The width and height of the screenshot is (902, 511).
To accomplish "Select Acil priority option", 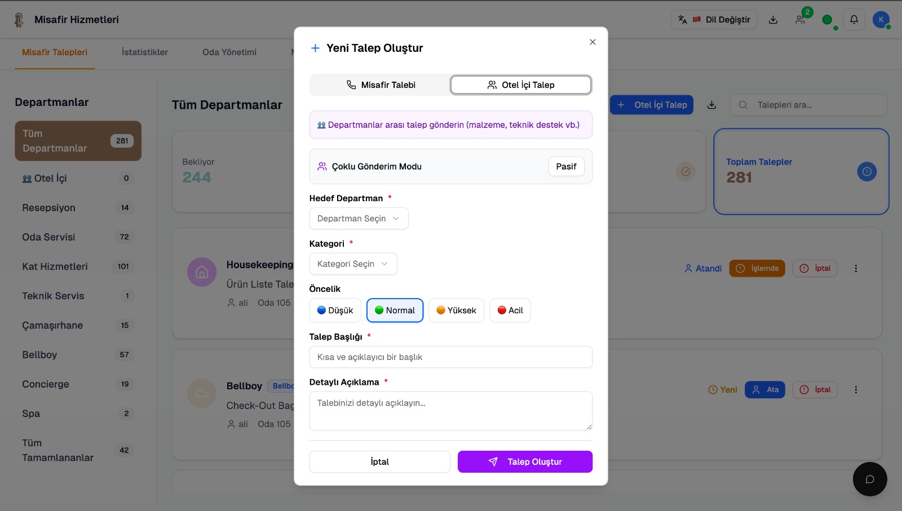I will [510, 310].
